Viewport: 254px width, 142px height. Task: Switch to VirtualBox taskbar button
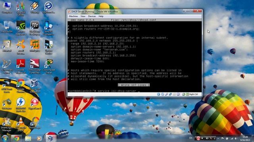[50, 138]
